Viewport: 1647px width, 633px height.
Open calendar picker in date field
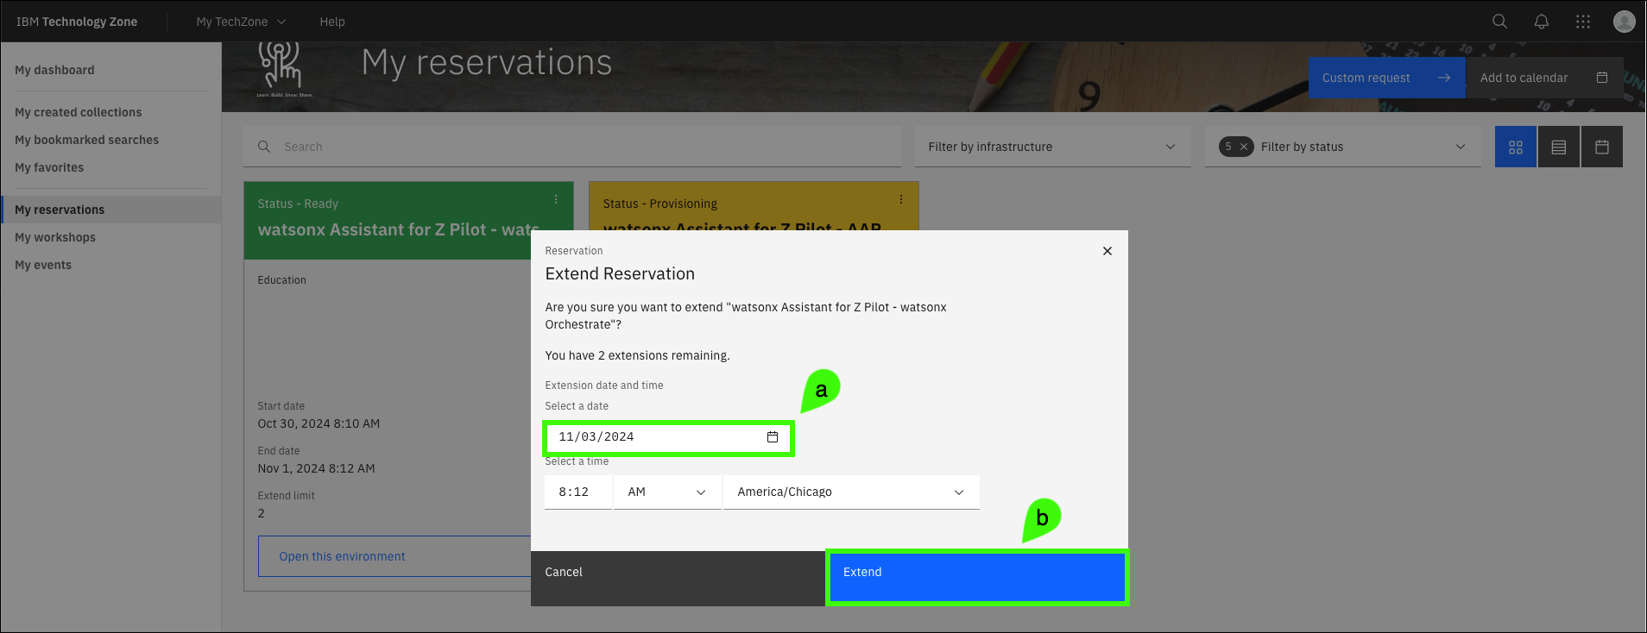[x=772, y=437]
